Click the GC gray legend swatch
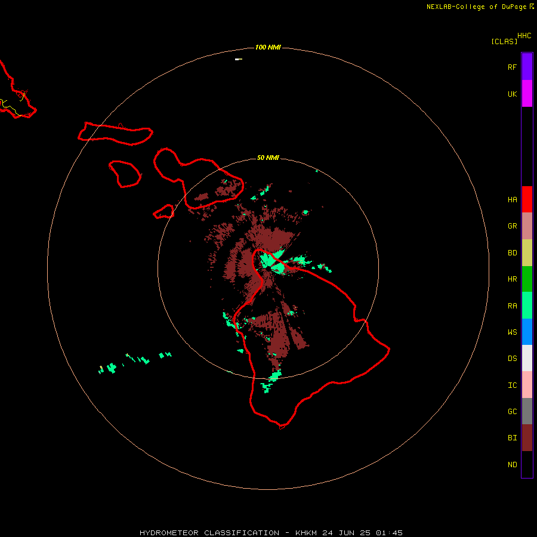Image resolution: width=537 pixels, height=537 pixels. (x=527, y=411)
